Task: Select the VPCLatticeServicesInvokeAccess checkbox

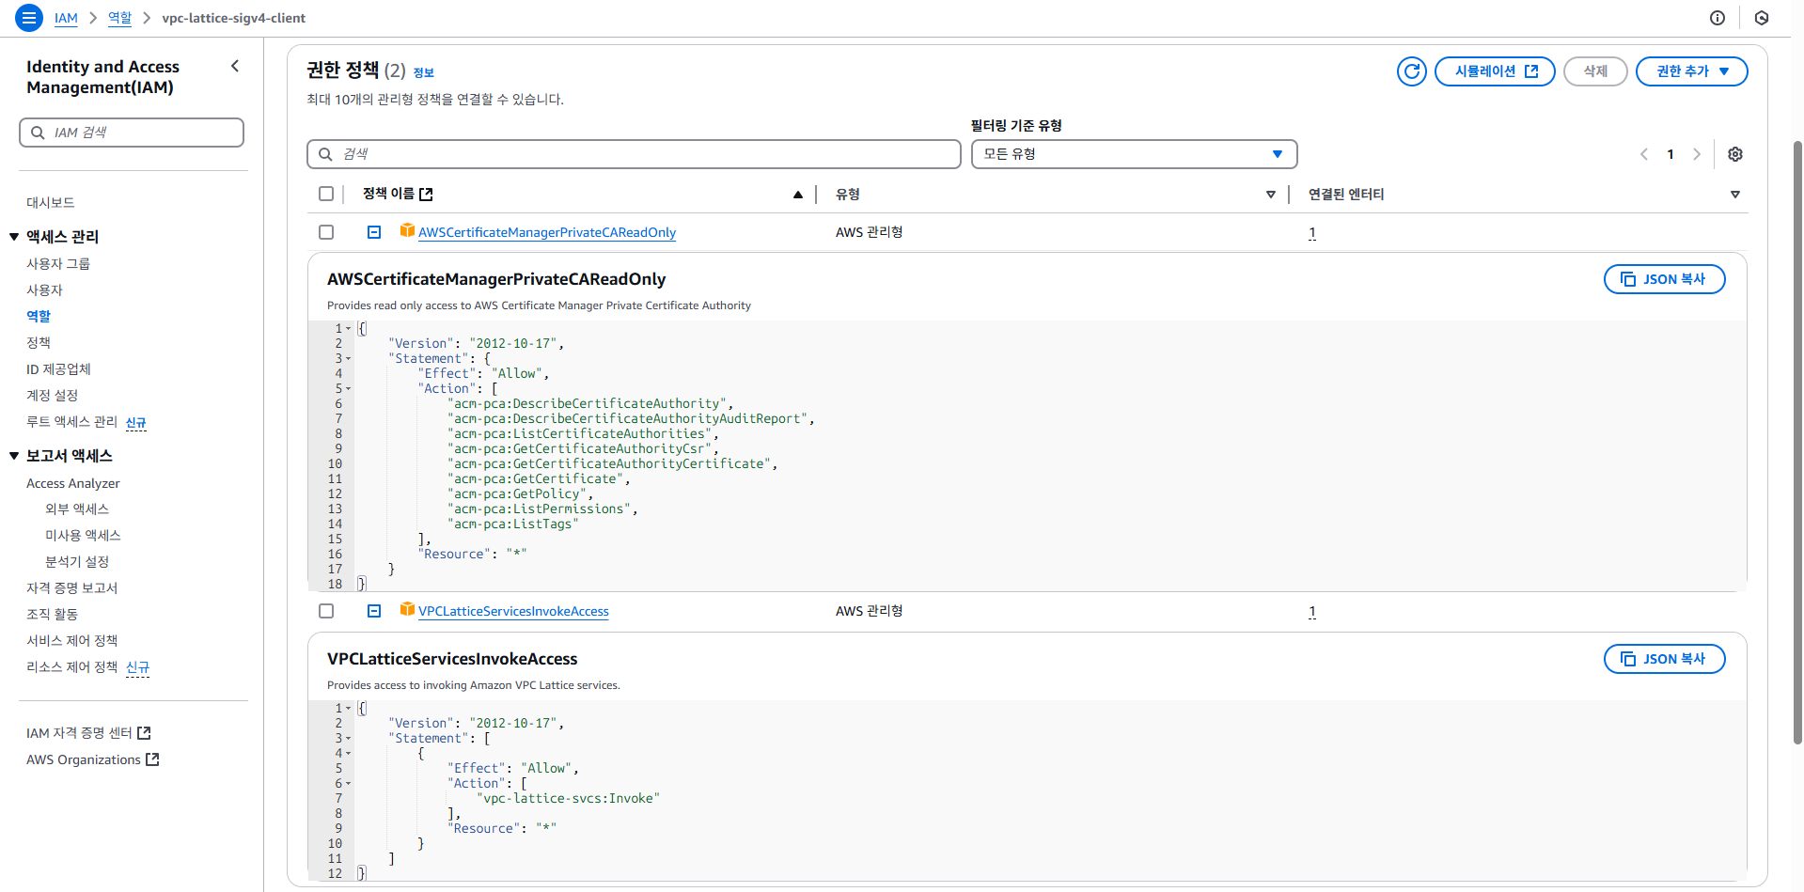Action: pos(326,611)
